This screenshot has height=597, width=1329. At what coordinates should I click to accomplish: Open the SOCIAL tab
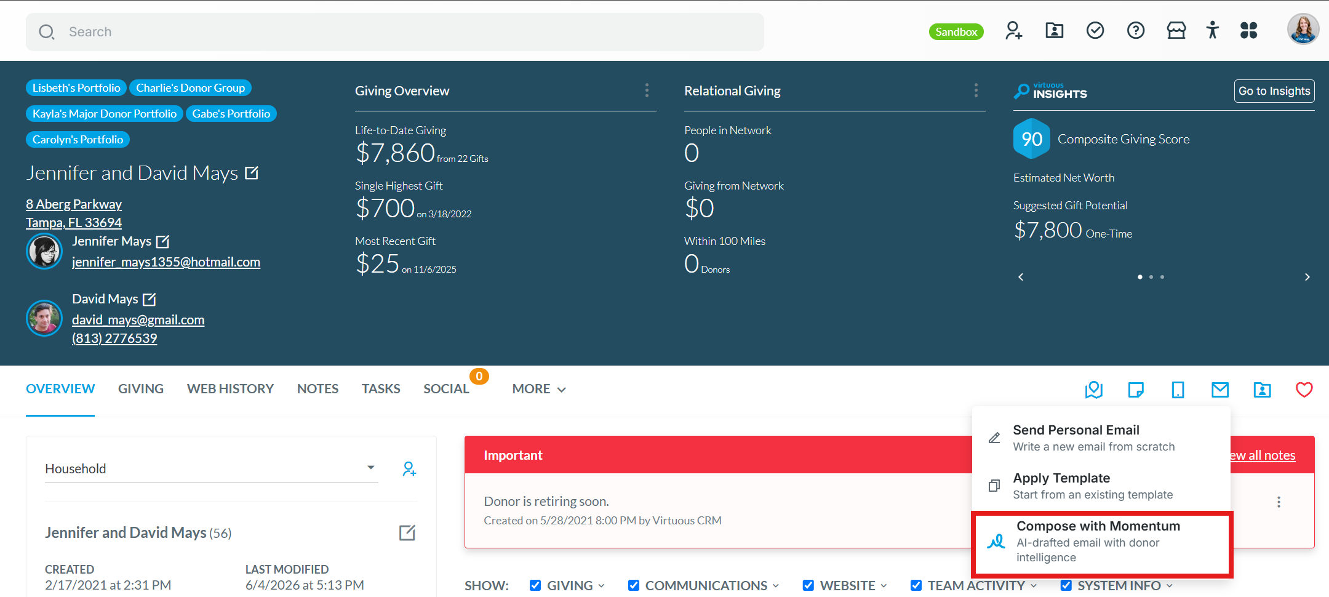pos(446,389)
